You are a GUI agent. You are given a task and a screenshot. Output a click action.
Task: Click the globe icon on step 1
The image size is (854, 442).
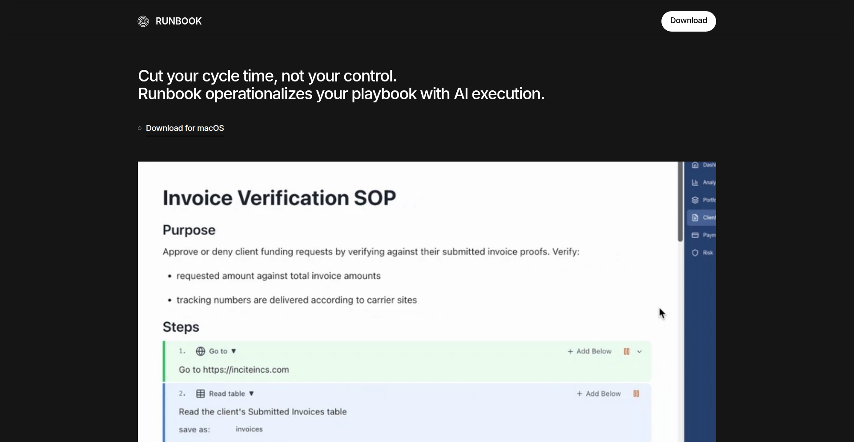tap(201, 351)
